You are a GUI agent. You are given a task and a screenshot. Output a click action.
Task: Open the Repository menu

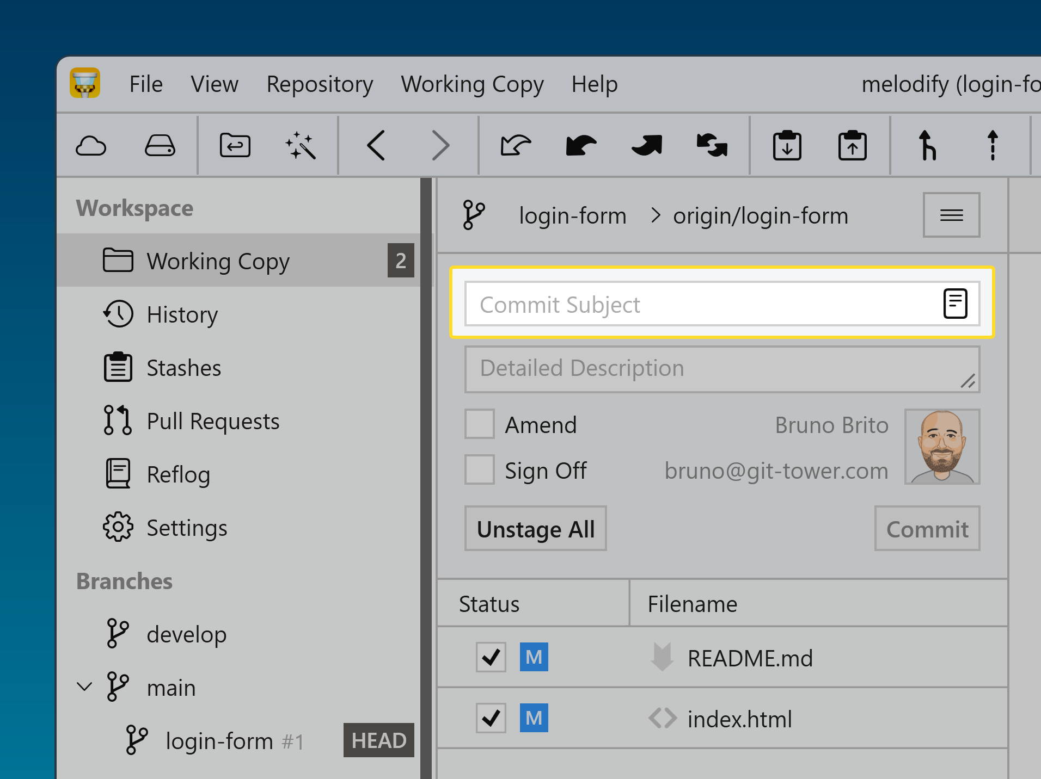tap(320, 84)
